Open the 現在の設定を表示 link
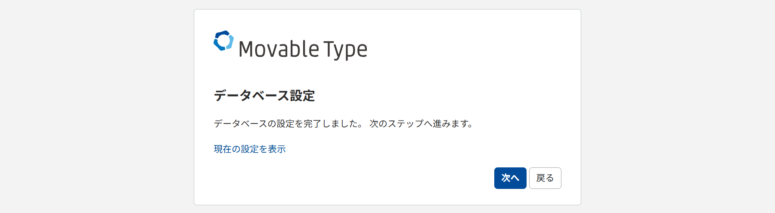The height and width of the screenshot is (213, 775). [250, 149]
